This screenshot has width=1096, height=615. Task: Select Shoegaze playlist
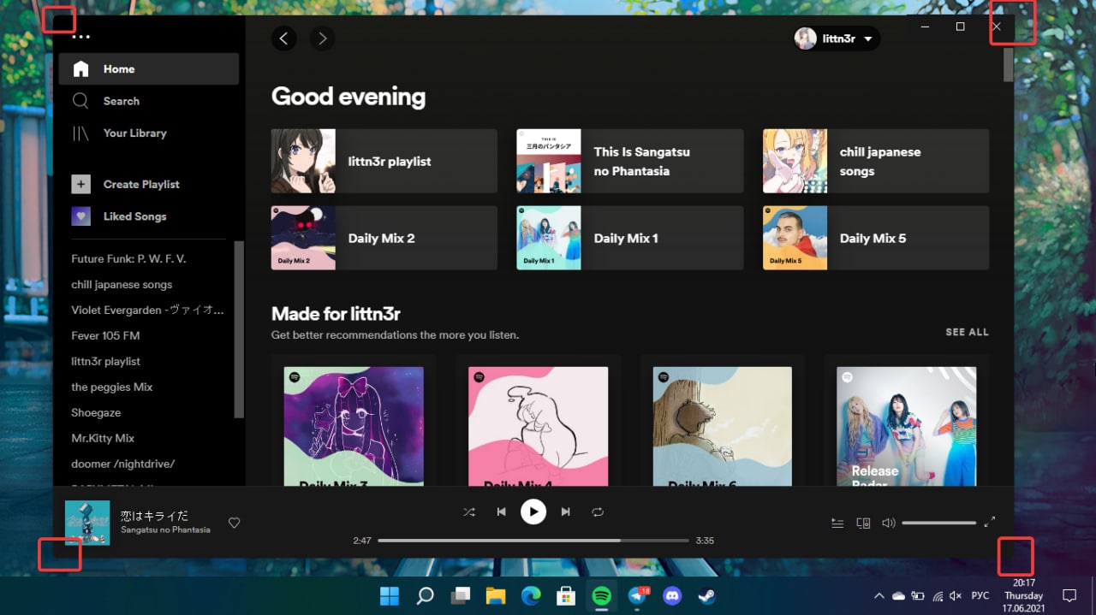point(96,412)
